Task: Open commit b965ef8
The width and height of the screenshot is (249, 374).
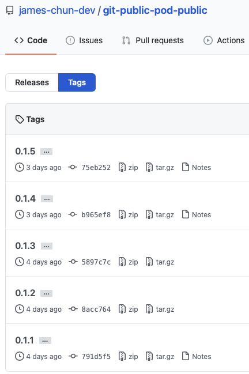Action: point(96,215)
